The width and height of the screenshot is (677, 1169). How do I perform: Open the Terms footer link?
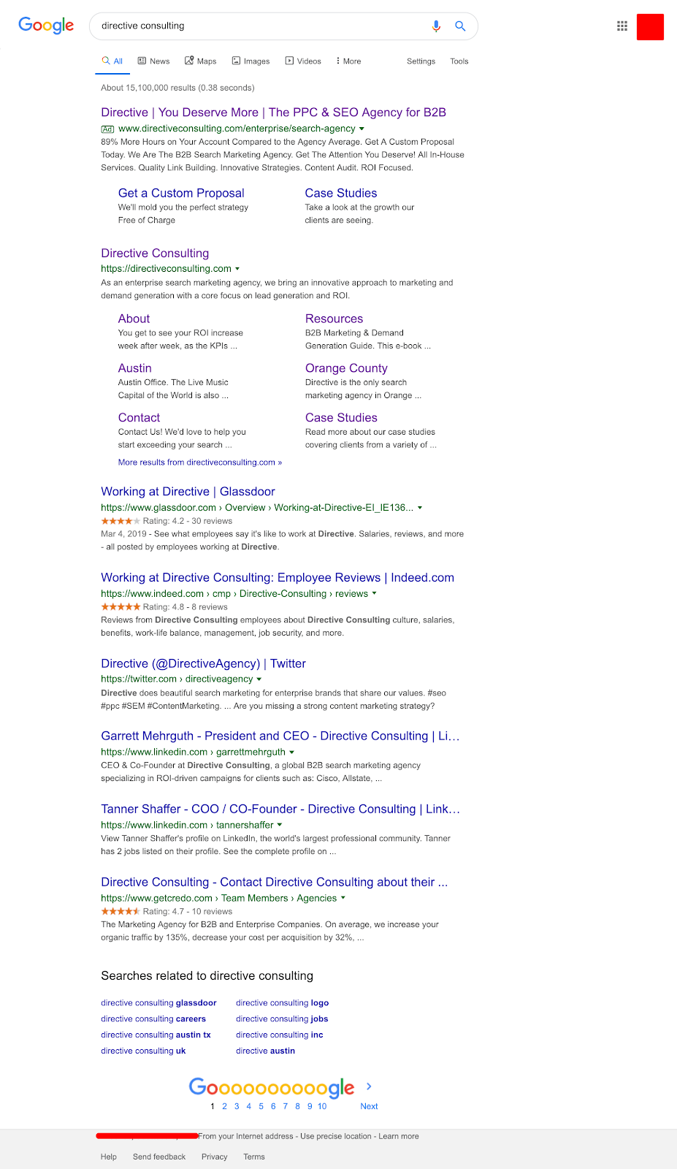tap(254, 1157)
